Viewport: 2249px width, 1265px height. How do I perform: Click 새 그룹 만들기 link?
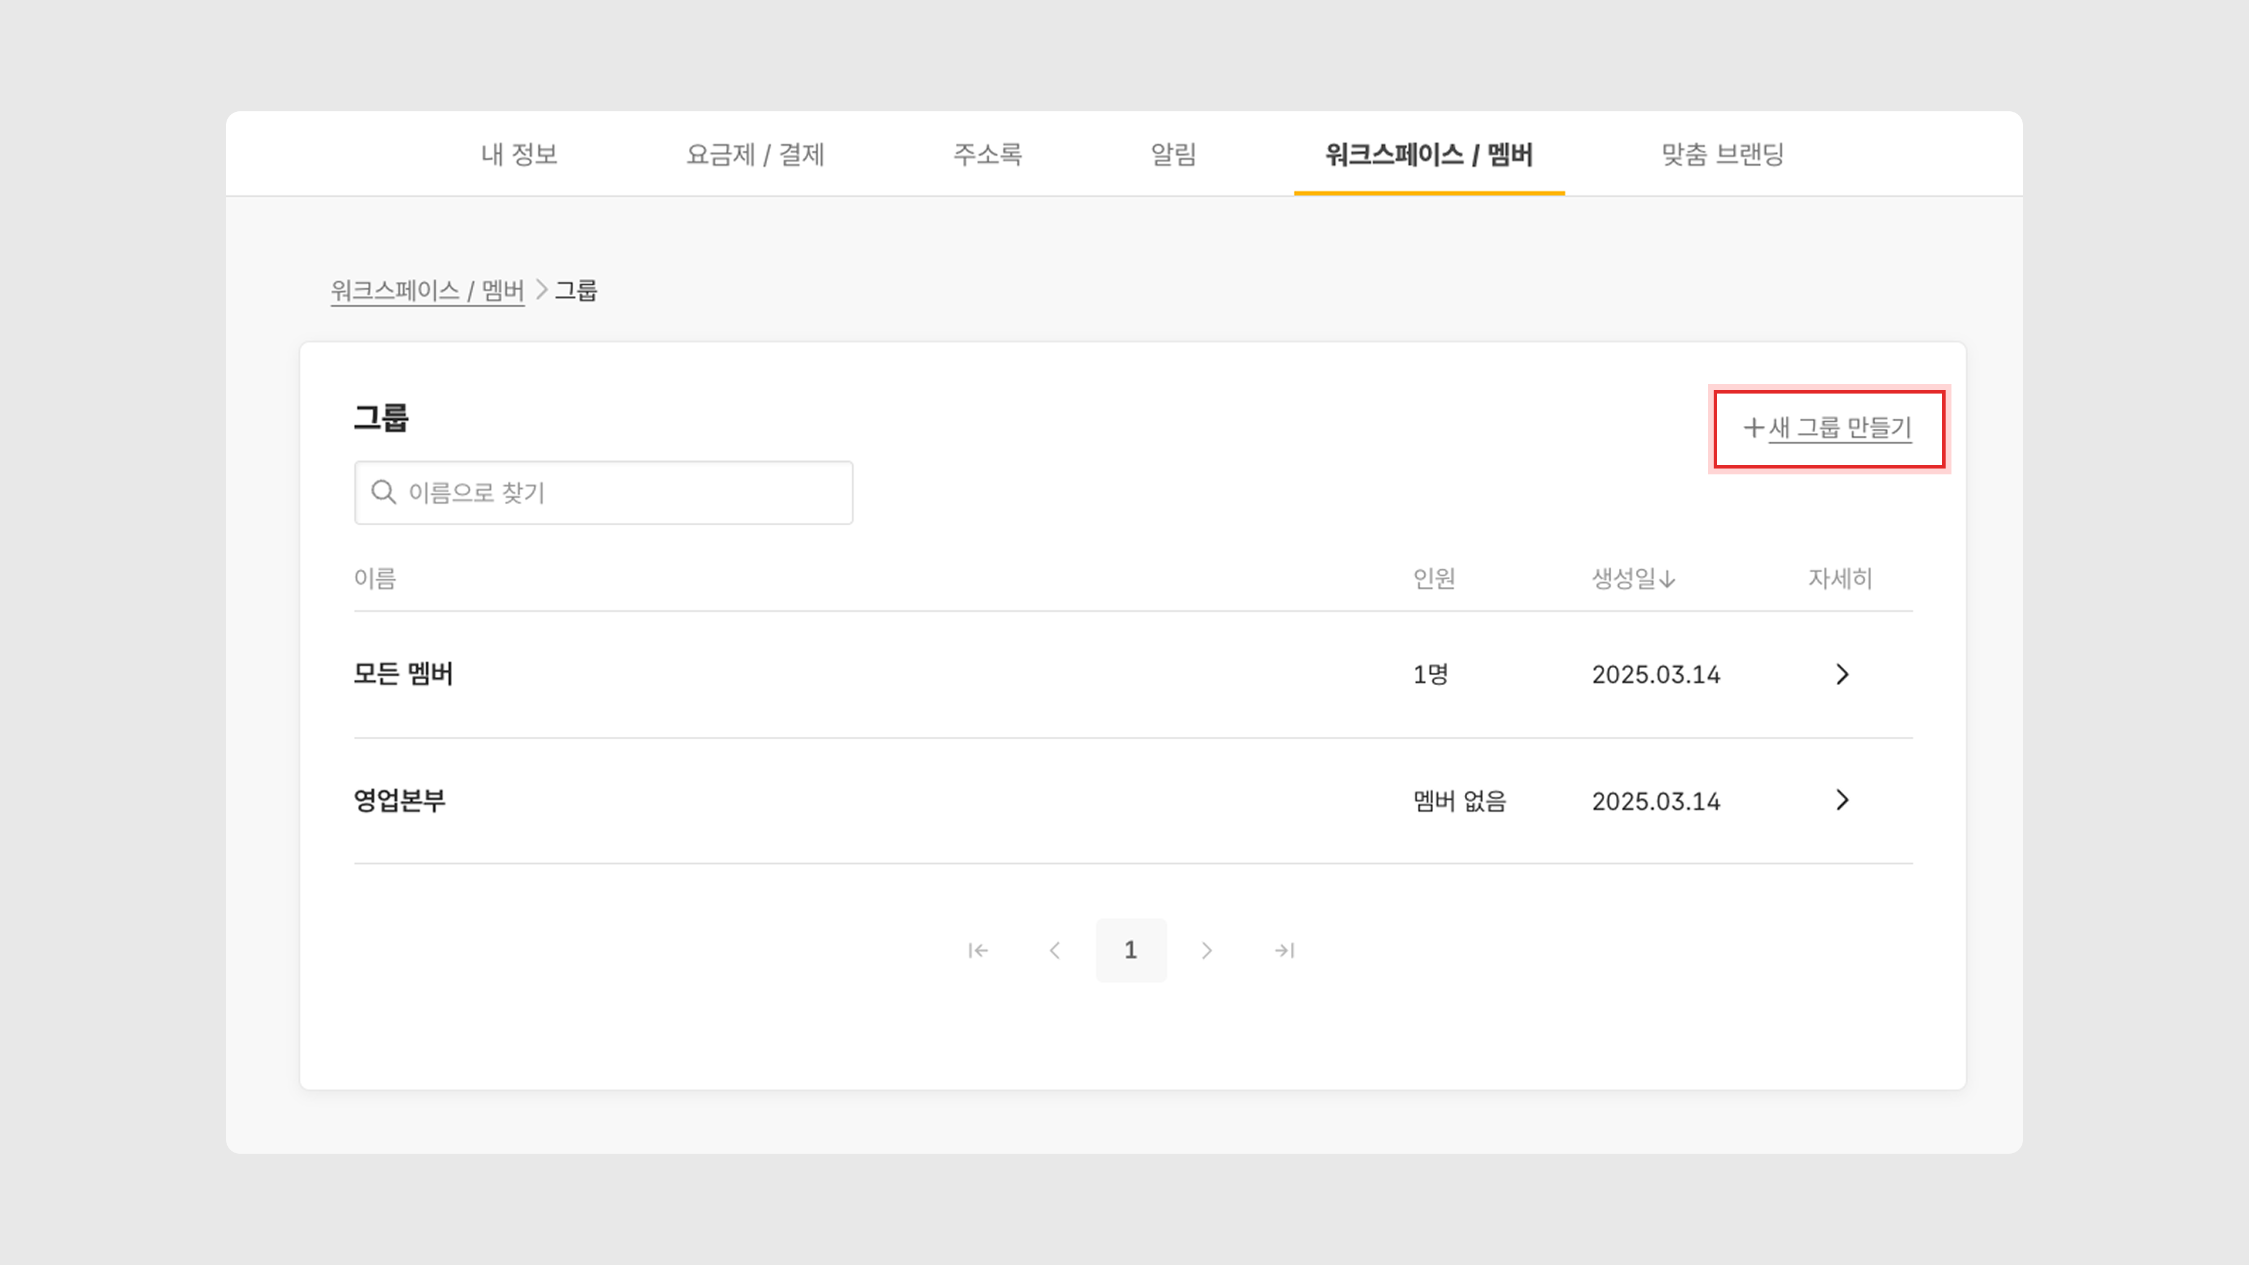1840,428
